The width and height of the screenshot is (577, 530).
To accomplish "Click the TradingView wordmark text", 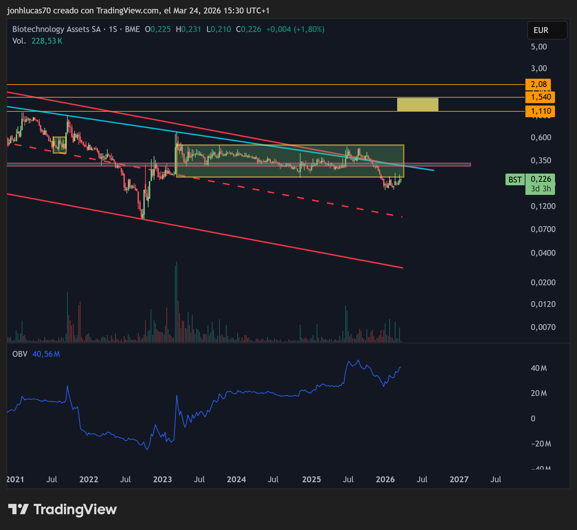I will [x=75, y=509].
